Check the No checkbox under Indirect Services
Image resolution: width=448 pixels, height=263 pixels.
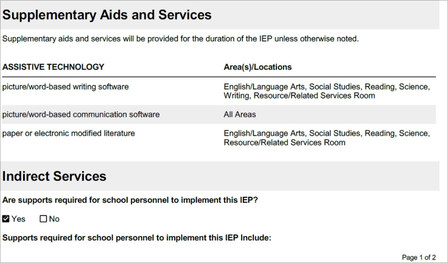43,219
